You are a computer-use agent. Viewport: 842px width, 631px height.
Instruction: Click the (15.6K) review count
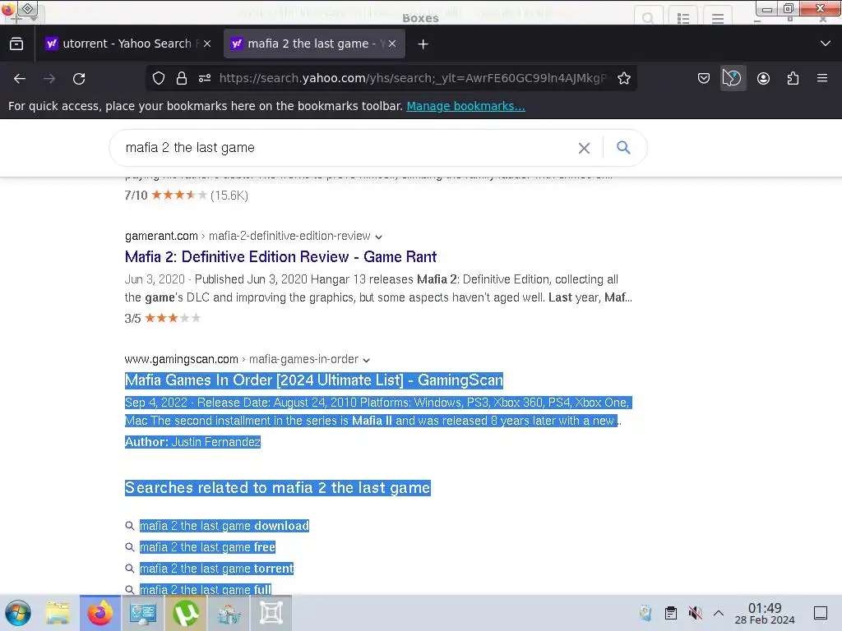[x=229, y=196]
